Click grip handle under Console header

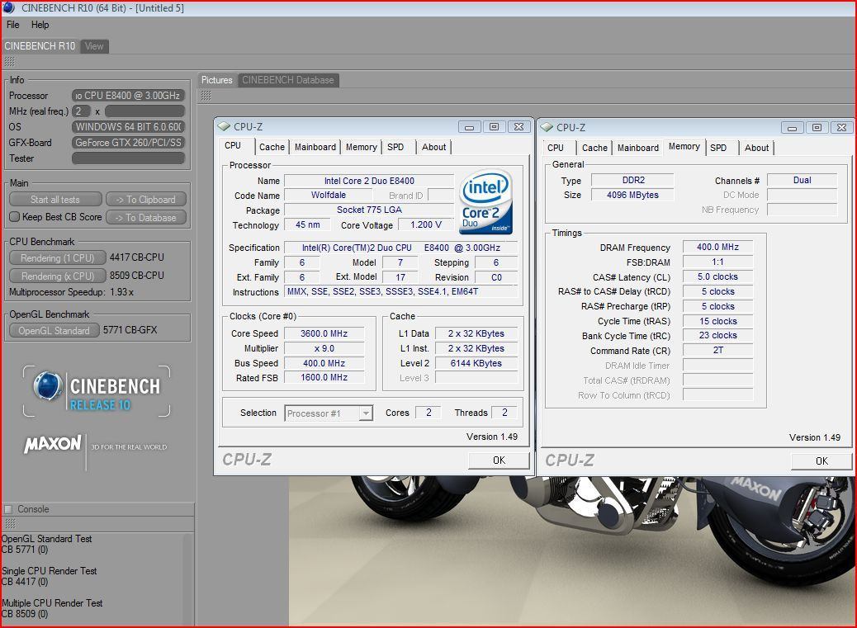(x=10, y=524)
